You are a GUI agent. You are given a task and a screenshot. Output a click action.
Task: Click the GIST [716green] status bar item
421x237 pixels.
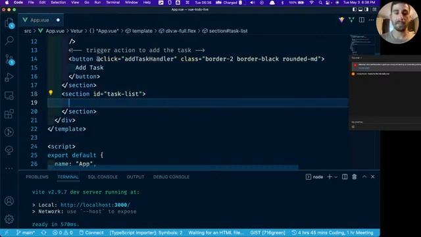tap(268, 232)
